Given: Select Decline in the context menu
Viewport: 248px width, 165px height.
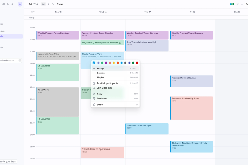Looking at the screenshot, I should [x=115, y=73].
